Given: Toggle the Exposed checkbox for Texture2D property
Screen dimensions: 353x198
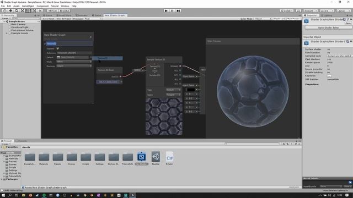Looking at the screenshot, I should click(57, 48).
